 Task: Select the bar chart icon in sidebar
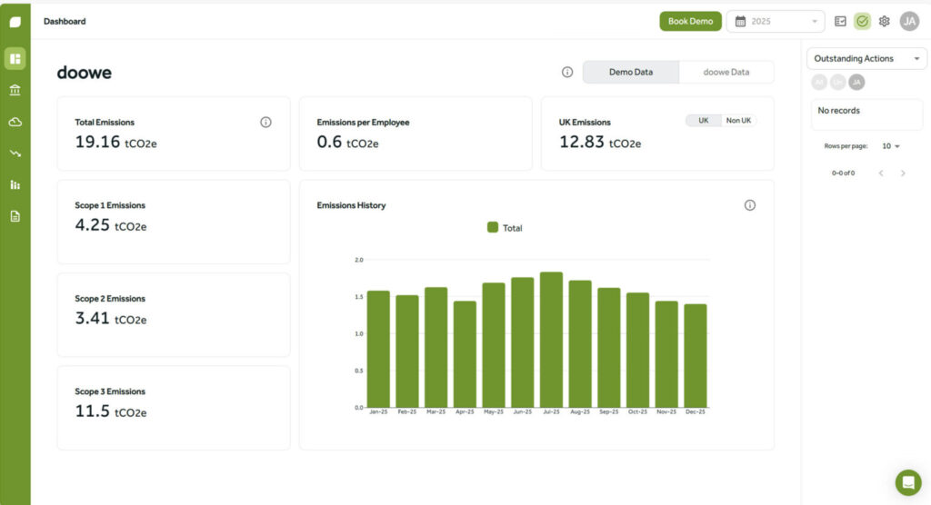pyautogui.click(x=15, y=185)
